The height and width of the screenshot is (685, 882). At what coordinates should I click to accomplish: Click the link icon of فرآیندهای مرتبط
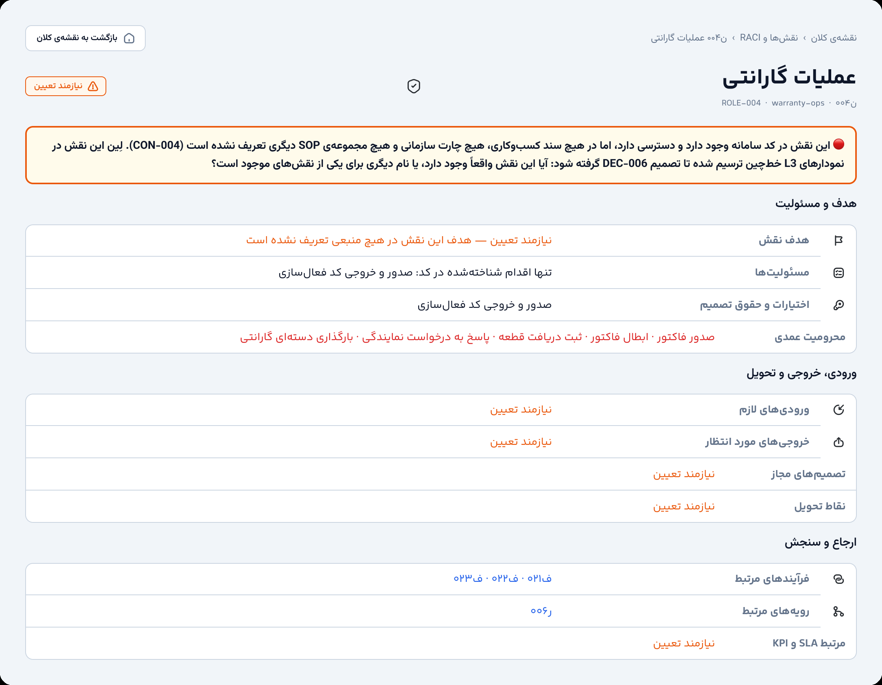pos(838,579)
